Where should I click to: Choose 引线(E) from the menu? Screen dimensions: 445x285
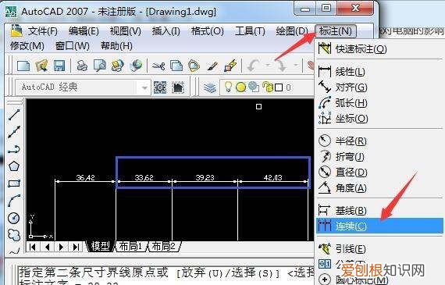coord(379,249)
